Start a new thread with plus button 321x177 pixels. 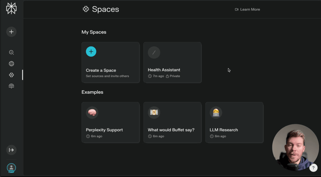11,32
